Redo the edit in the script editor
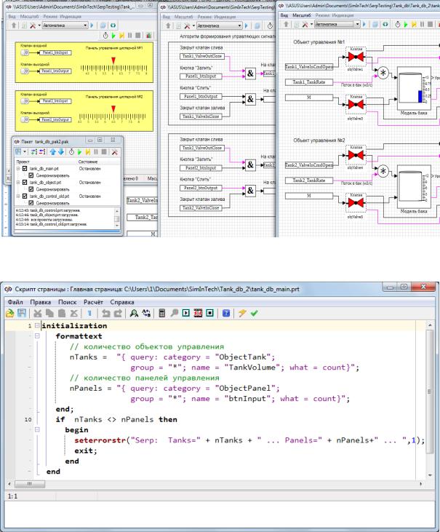 (118, 313)
